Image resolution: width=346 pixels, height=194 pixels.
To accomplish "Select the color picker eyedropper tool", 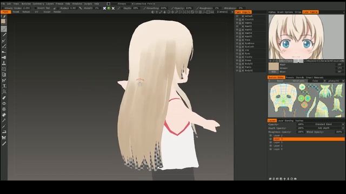I will coord(4,121).
